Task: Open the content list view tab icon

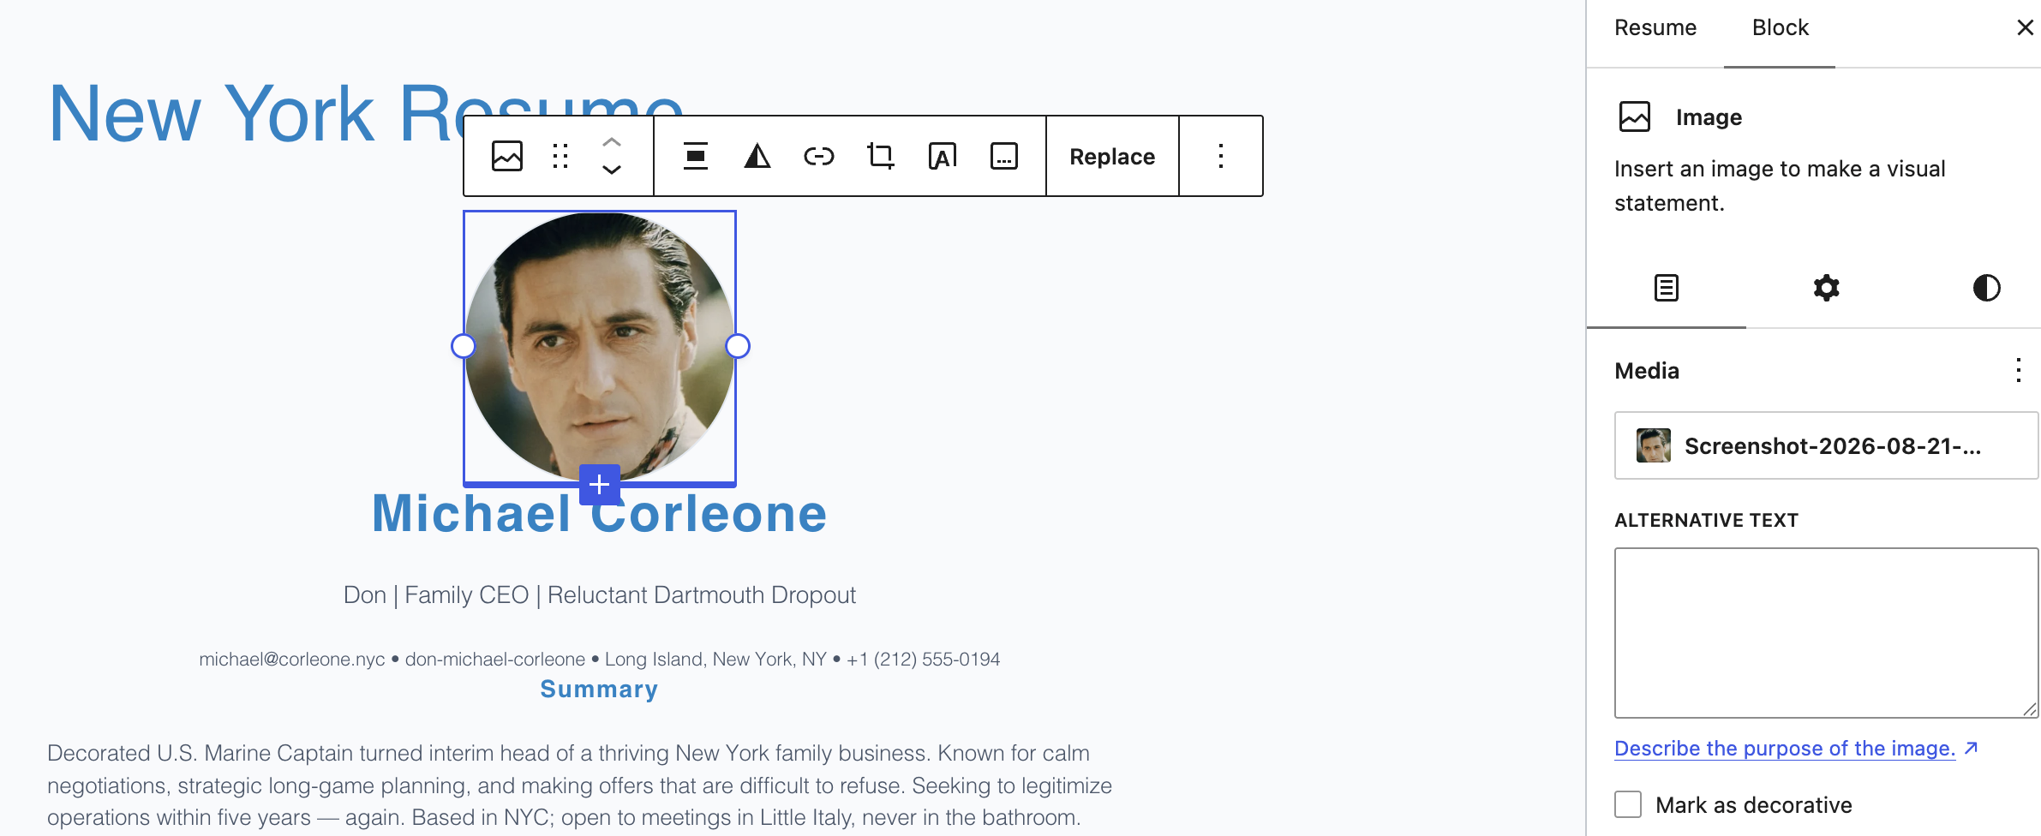Action: [x=1667, y=288]
